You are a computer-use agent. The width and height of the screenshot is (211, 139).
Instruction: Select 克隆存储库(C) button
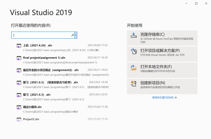coord(162,38)
